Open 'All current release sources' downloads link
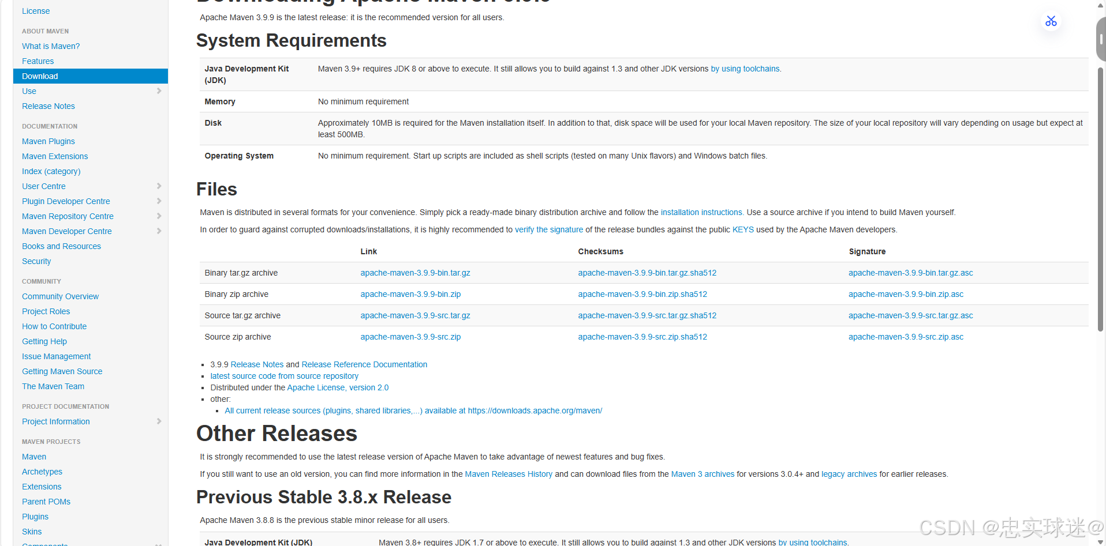Screen dimensions: 1106x546 413,411
